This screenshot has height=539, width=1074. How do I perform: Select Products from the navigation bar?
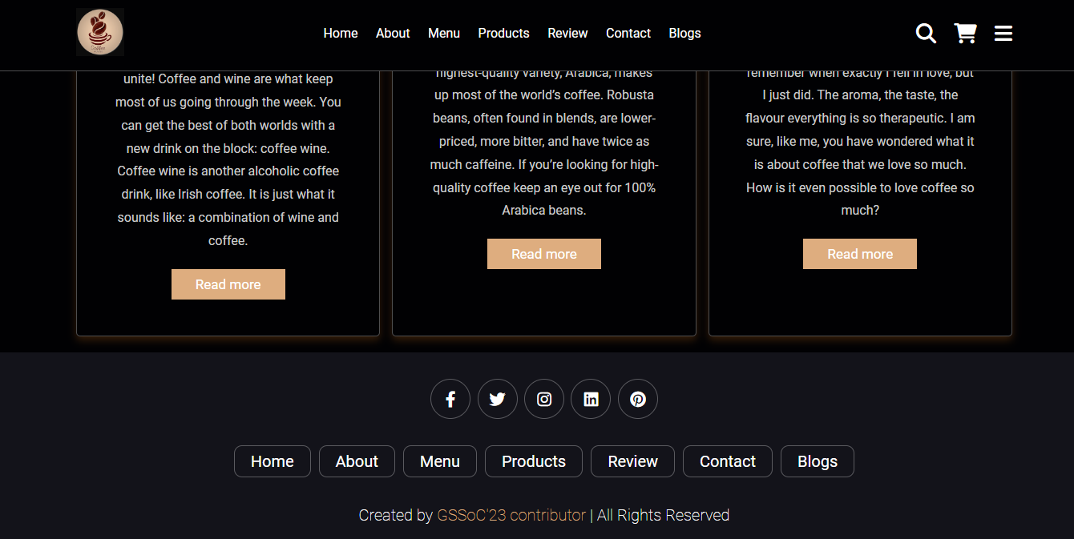503,33
